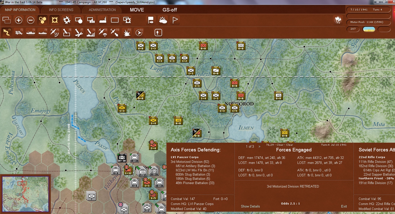This screenshot has width=395, height=214.
Task: Select Bomb City mode (F8)
Action: click(91, 32)
